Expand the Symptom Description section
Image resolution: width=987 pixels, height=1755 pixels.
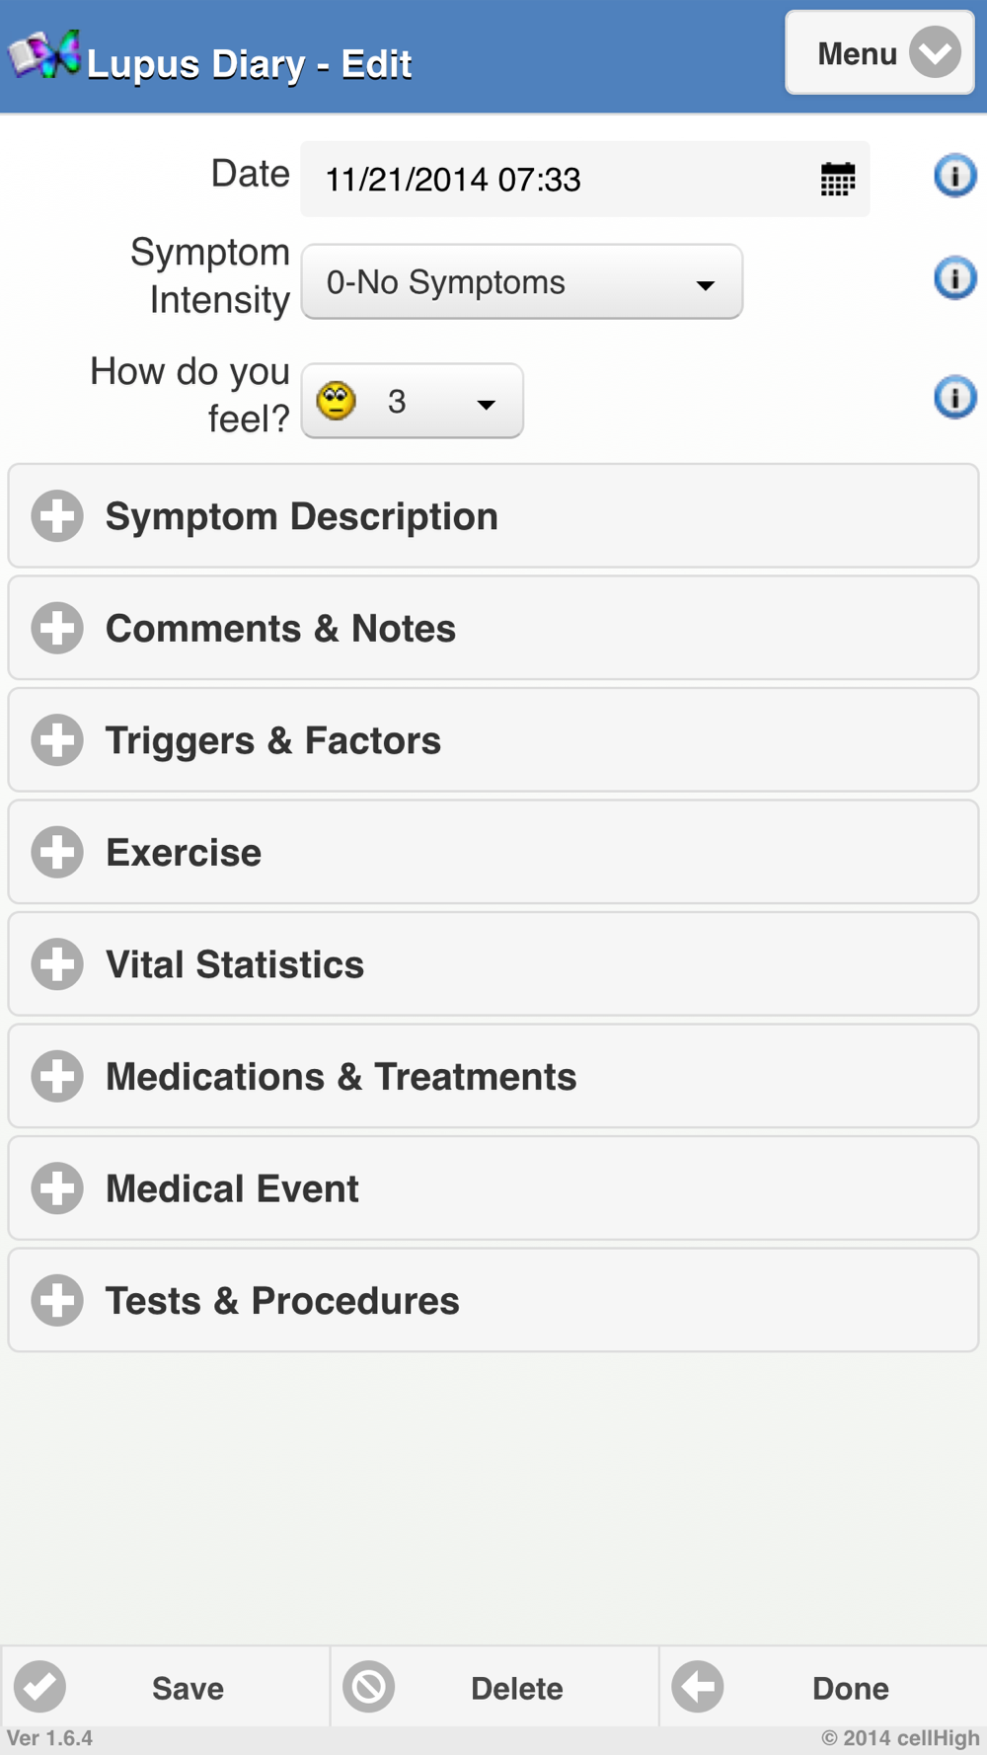pos(493,516)
